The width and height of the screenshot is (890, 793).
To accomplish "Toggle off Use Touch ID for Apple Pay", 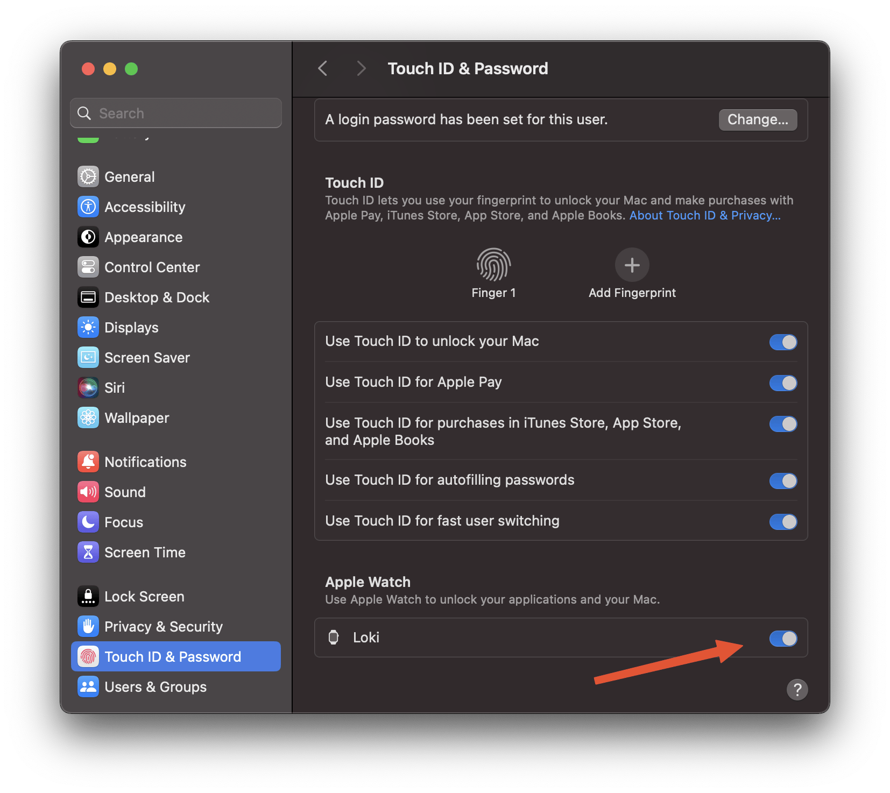I will pyautogui.click(x=783, y=383).
